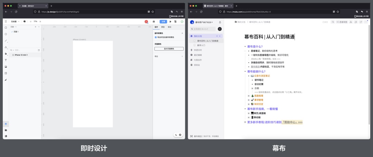Switch to the 原型 tab
The height and width of the screenshot is (157, 373).
[x=163, y=27]
